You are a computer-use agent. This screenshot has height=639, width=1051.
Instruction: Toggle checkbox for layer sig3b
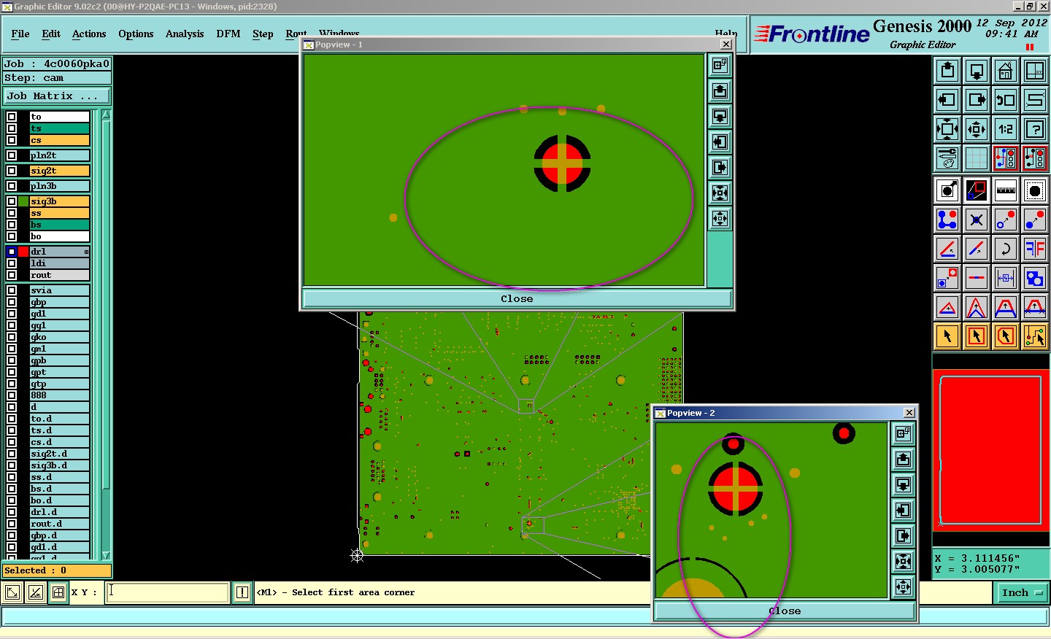(x=12, y=201)
